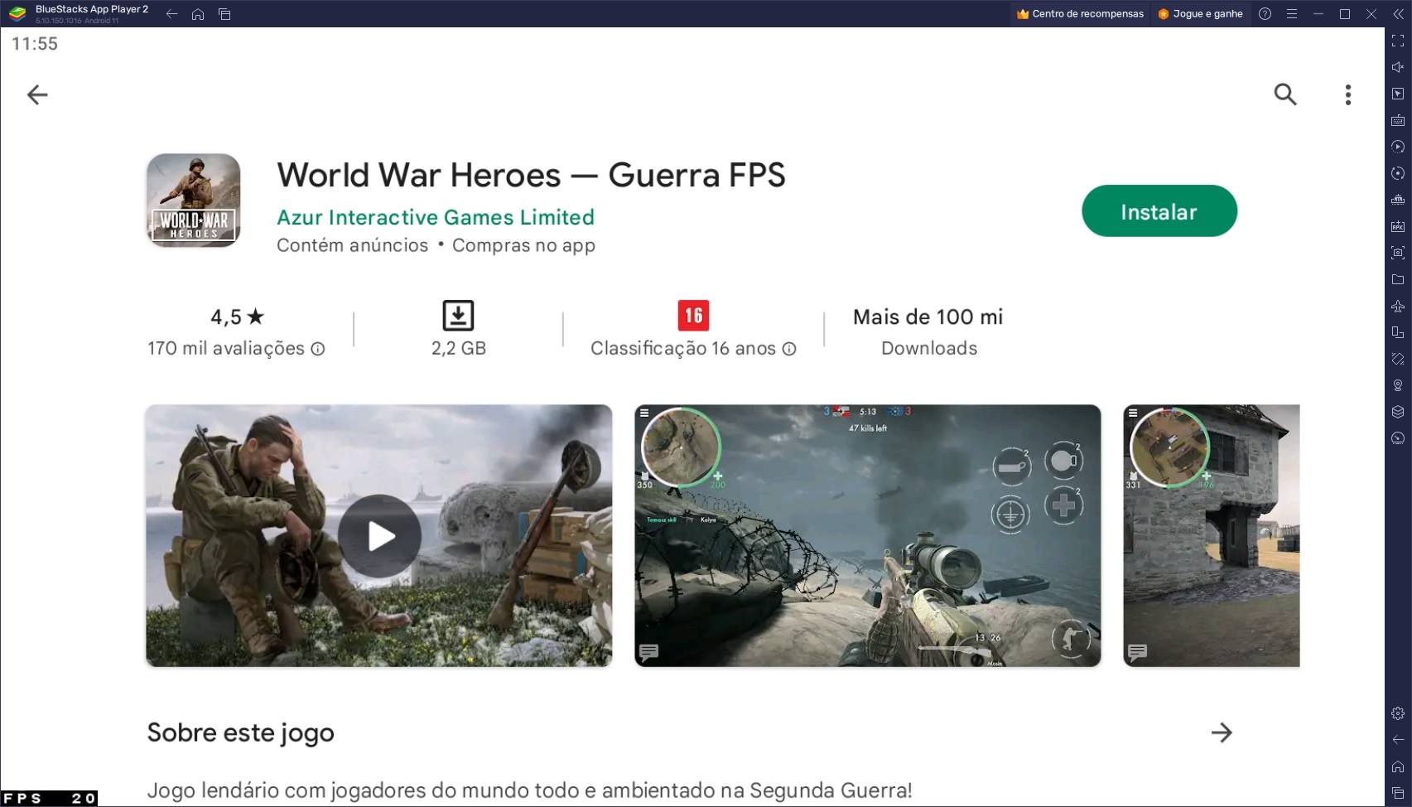This screenshot has height=807, width=1412.
Task: Open multi-instance manager layers icon
Action: 1398,412
